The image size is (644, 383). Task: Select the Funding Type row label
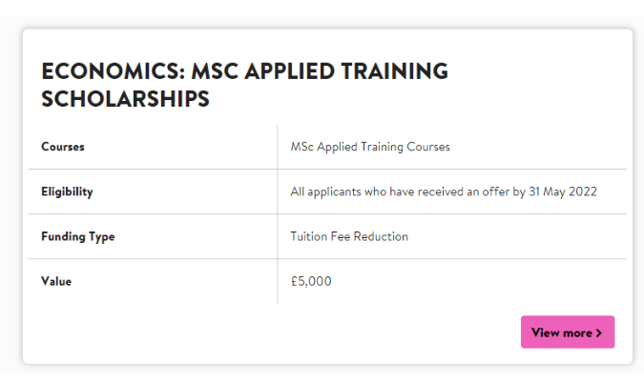[77, 236]
